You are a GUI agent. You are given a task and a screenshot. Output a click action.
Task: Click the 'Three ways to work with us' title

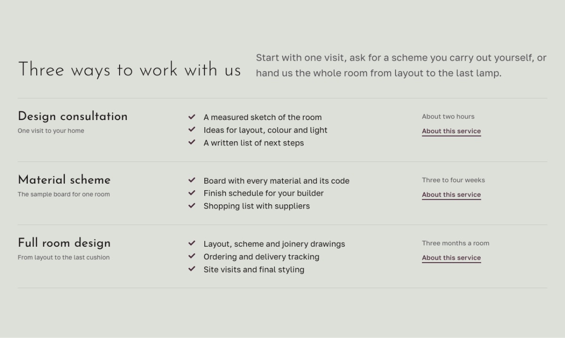coord(129,70)
